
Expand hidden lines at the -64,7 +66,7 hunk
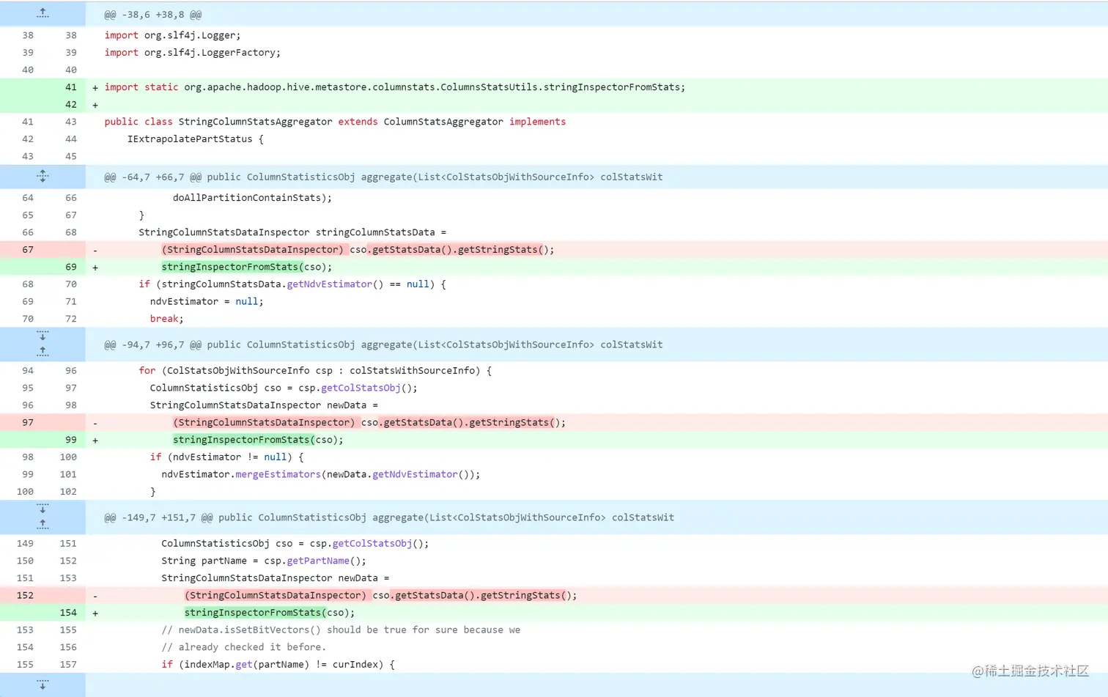[43, 177]
